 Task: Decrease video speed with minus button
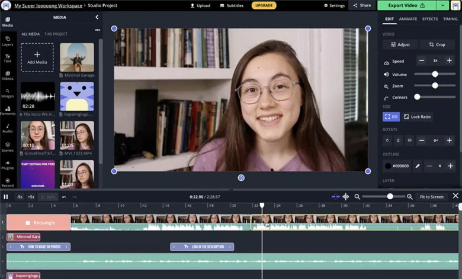click(422, 60)
